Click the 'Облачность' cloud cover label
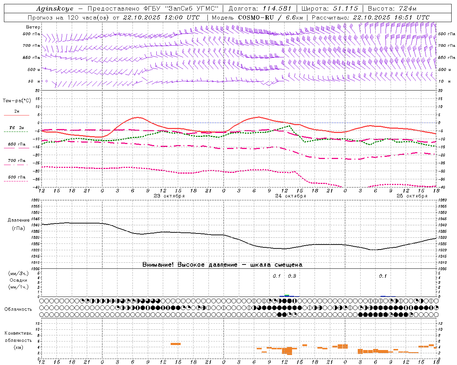457x365 pixels. tap(18, 309)
